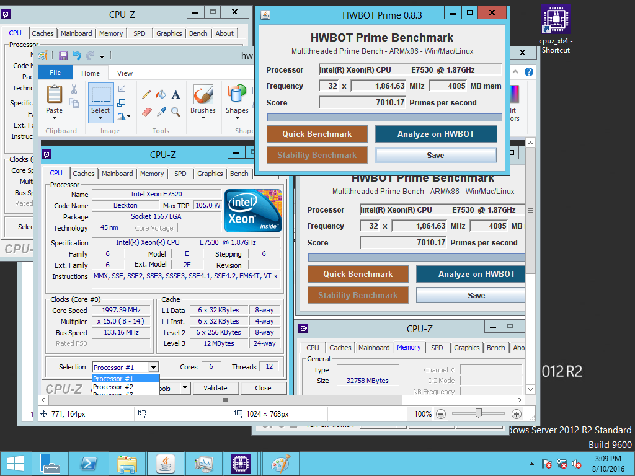The width and height of the screenshot is (635, 476).
Task: Click the Copy icon below the scissors
Action: coord(74,103)
